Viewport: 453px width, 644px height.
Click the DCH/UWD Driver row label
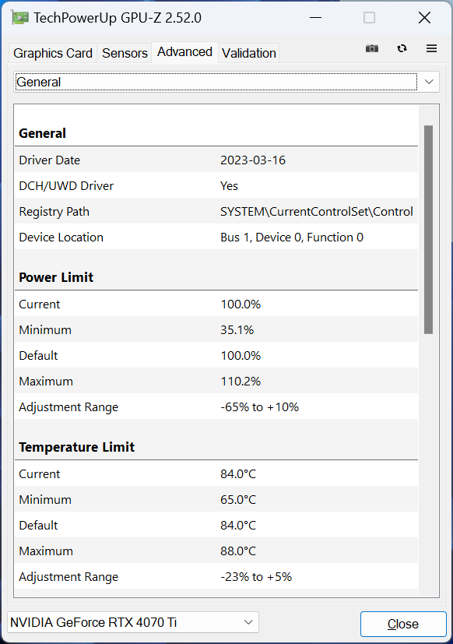tap(66, 185)
